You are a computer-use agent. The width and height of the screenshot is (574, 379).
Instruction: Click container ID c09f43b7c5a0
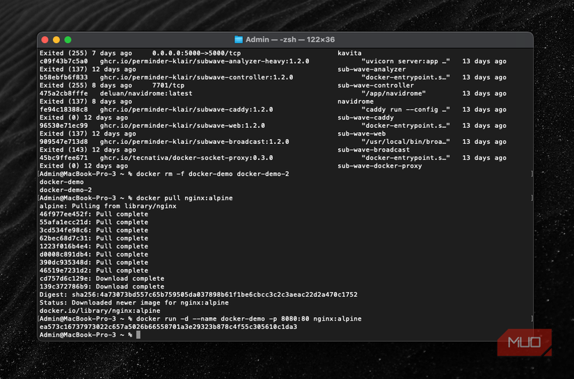64,61
